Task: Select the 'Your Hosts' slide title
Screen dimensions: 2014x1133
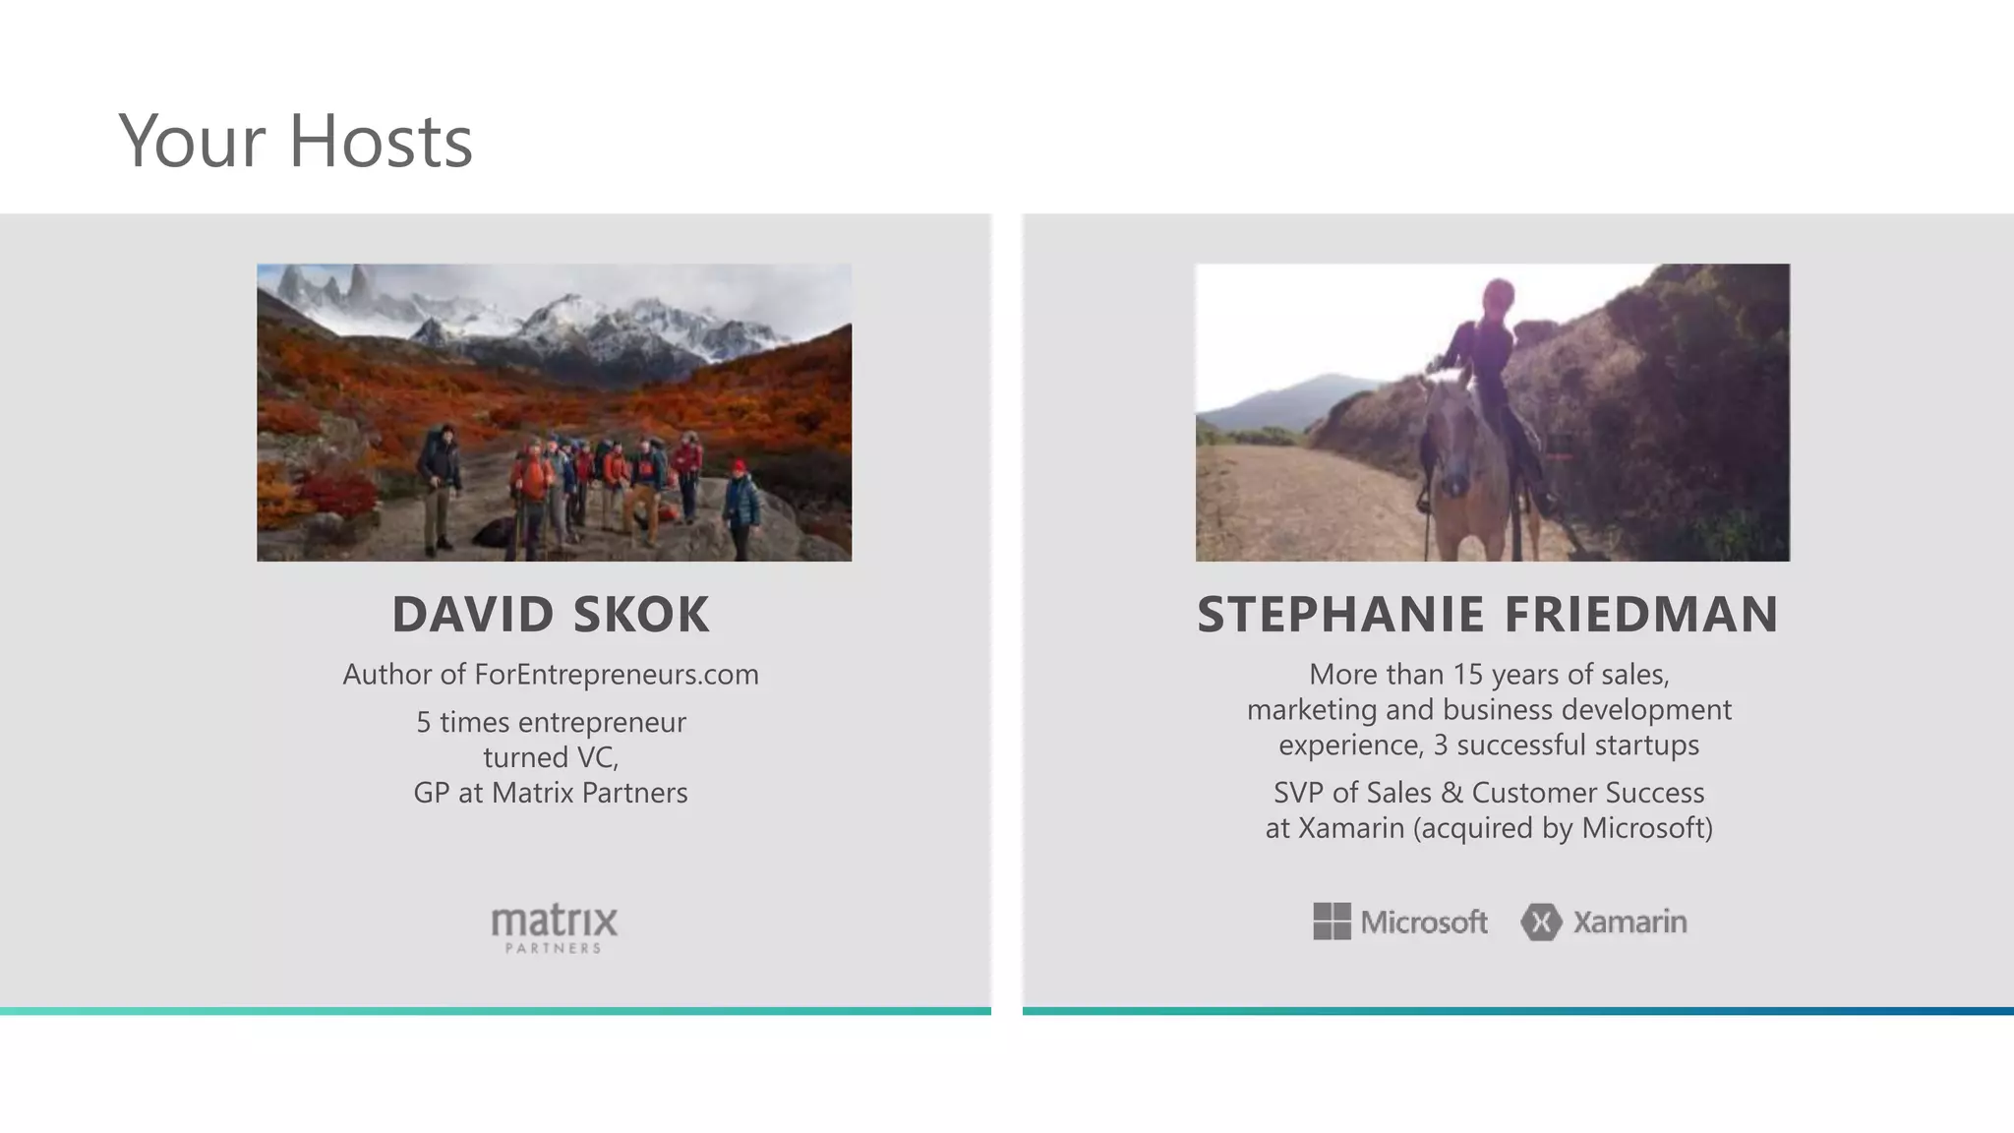Action: coord(295,141)
